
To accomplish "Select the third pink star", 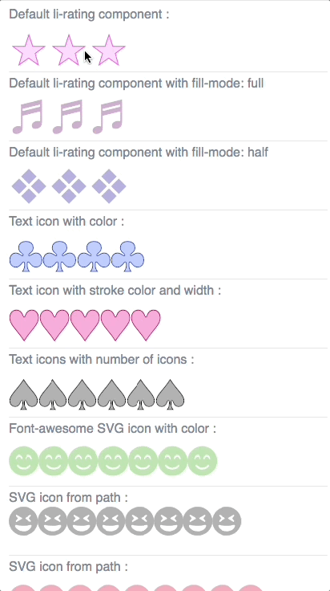I will [x=109, y=50].
